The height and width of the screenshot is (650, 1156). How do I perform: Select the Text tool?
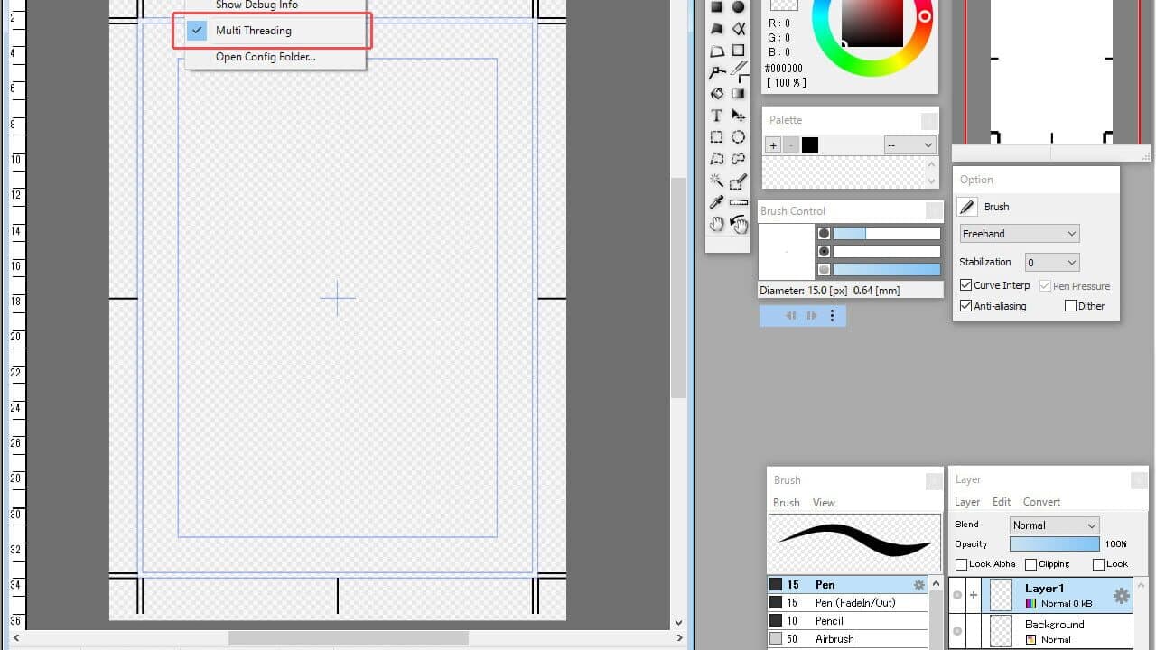coord(716,116)
